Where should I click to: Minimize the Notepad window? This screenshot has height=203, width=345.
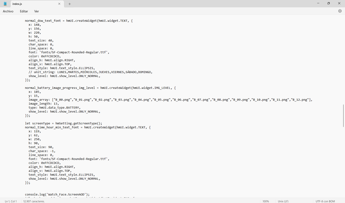[x=318, y=3]
